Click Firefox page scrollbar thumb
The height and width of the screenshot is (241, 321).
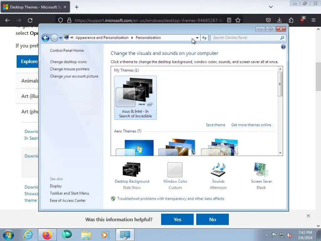318,77
